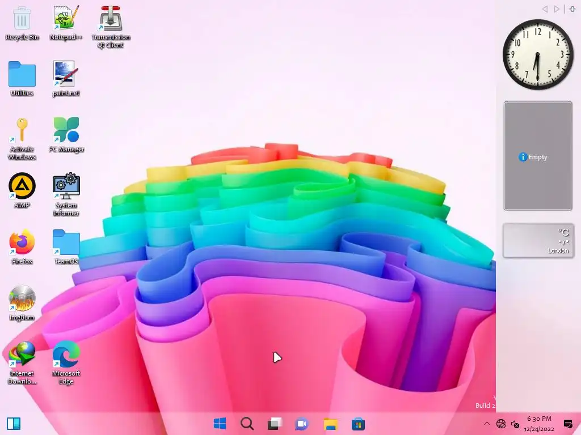Show hidden tray icons chevron
Screen dimensions: 581x435
[x=487, y=424]
